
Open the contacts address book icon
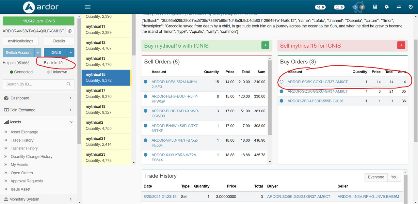point(375,7)
